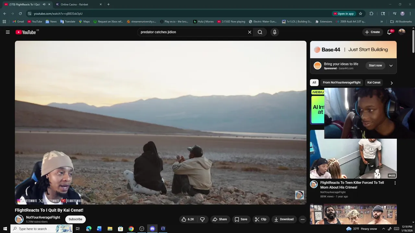Click the channel watermark in the video corner
The image size is (415, 233).
pos(299,195)
